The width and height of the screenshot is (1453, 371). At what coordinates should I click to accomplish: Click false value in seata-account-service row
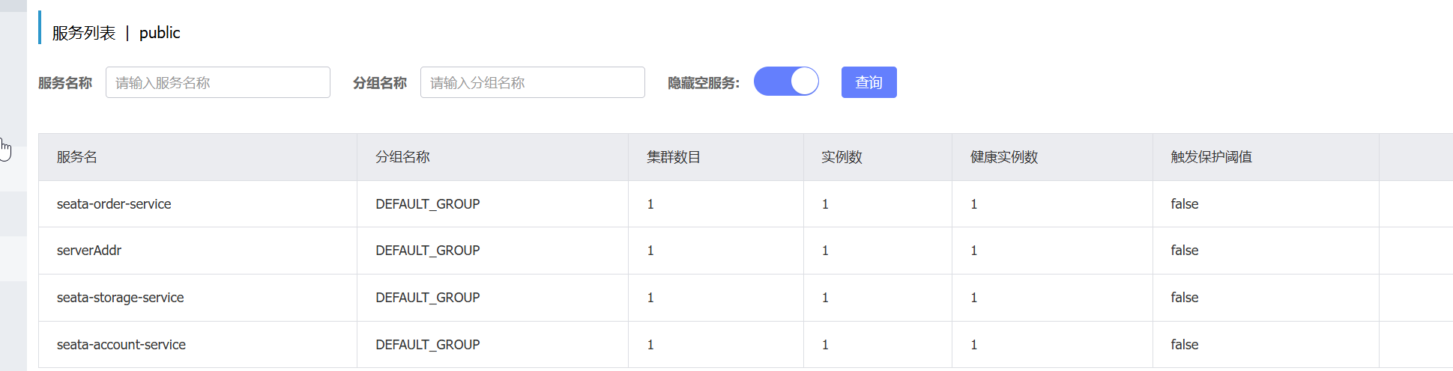[1185, 345]
